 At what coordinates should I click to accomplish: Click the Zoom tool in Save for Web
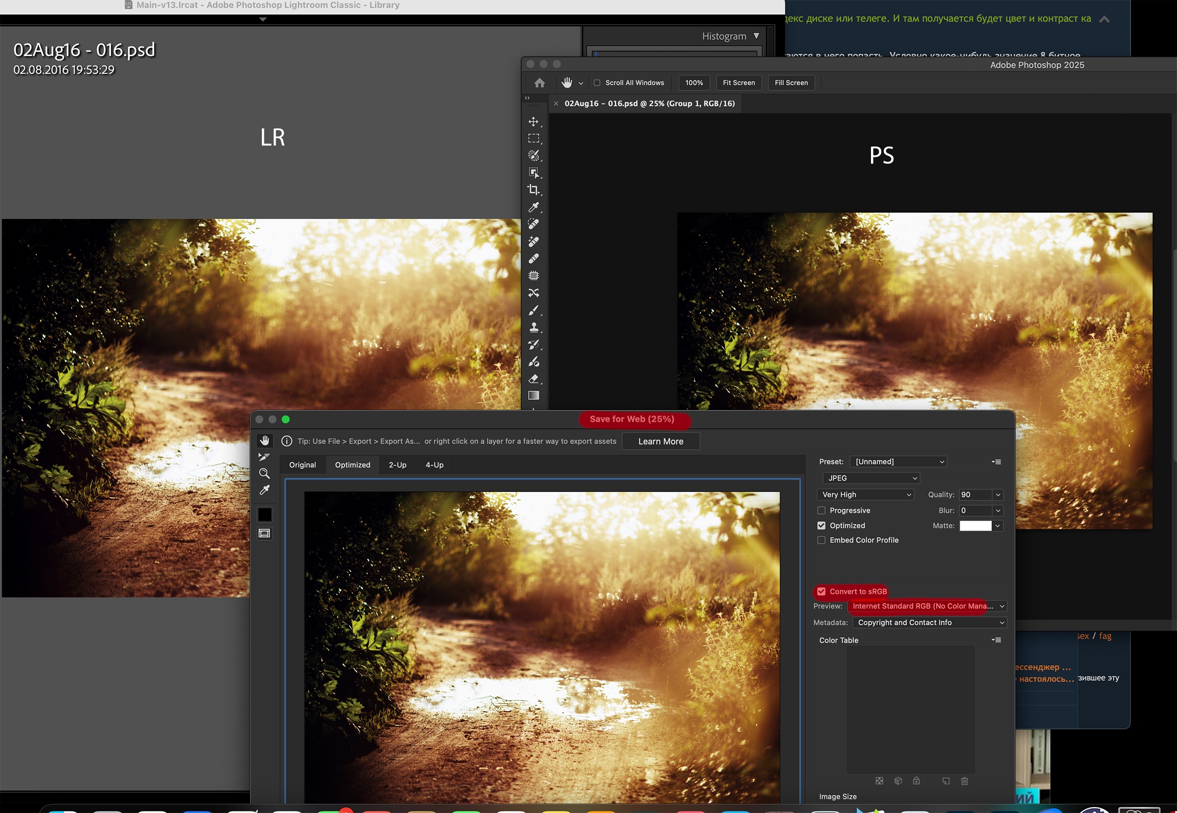click(264, 473)
